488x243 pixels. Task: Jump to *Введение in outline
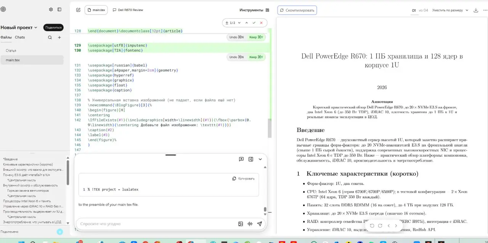10,159
